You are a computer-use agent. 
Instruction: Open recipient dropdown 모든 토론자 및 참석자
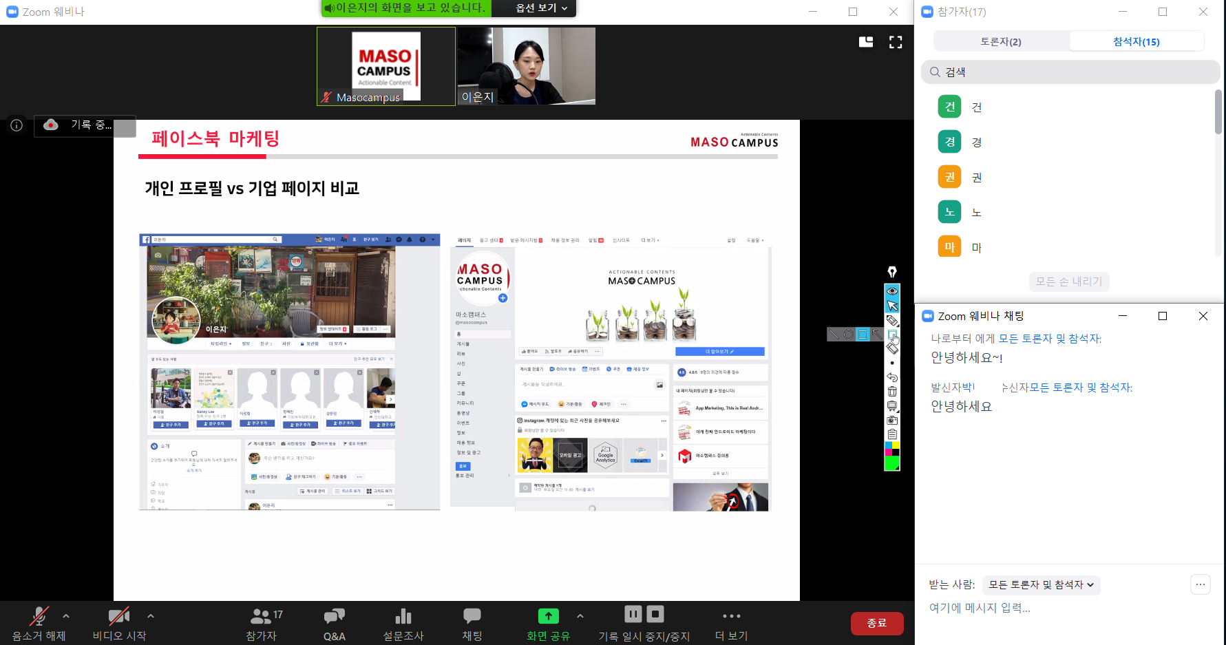coord(1041,584)
